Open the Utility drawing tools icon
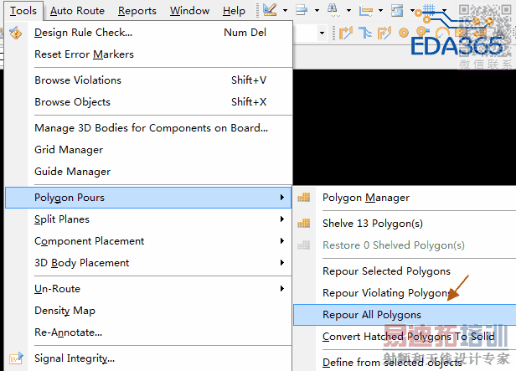516x371 pixels. (x=270, y=10)
